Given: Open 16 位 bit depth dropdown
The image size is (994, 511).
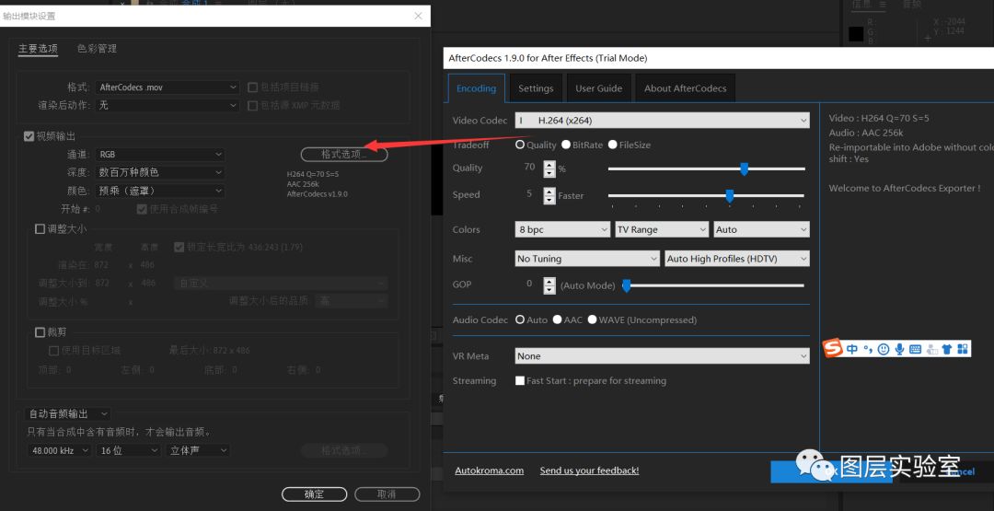Looking at the screenshot, I should (128, 450).
